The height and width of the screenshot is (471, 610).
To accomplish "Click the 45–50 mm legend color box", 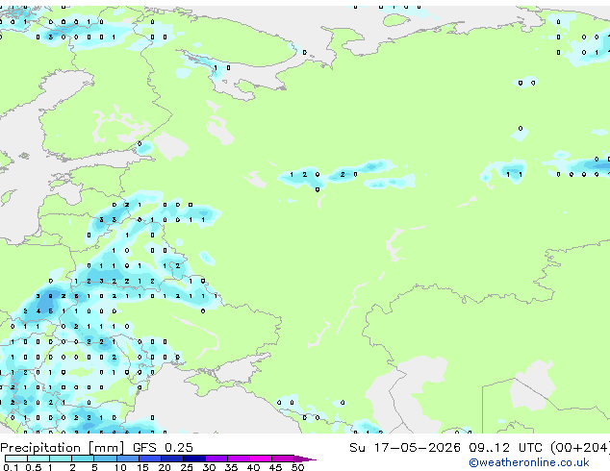I will (283, 459).
